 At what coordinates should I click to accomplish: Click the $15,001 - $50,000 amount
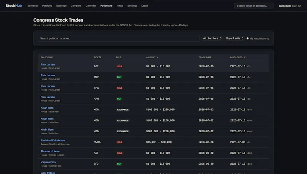[159, 142]
